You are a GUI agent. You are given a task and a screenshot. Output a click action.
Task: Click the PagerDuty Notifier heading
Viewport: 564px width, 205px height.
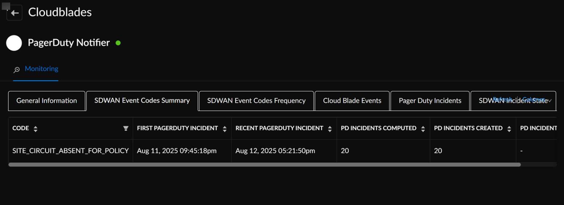click(x=69, y=43)
